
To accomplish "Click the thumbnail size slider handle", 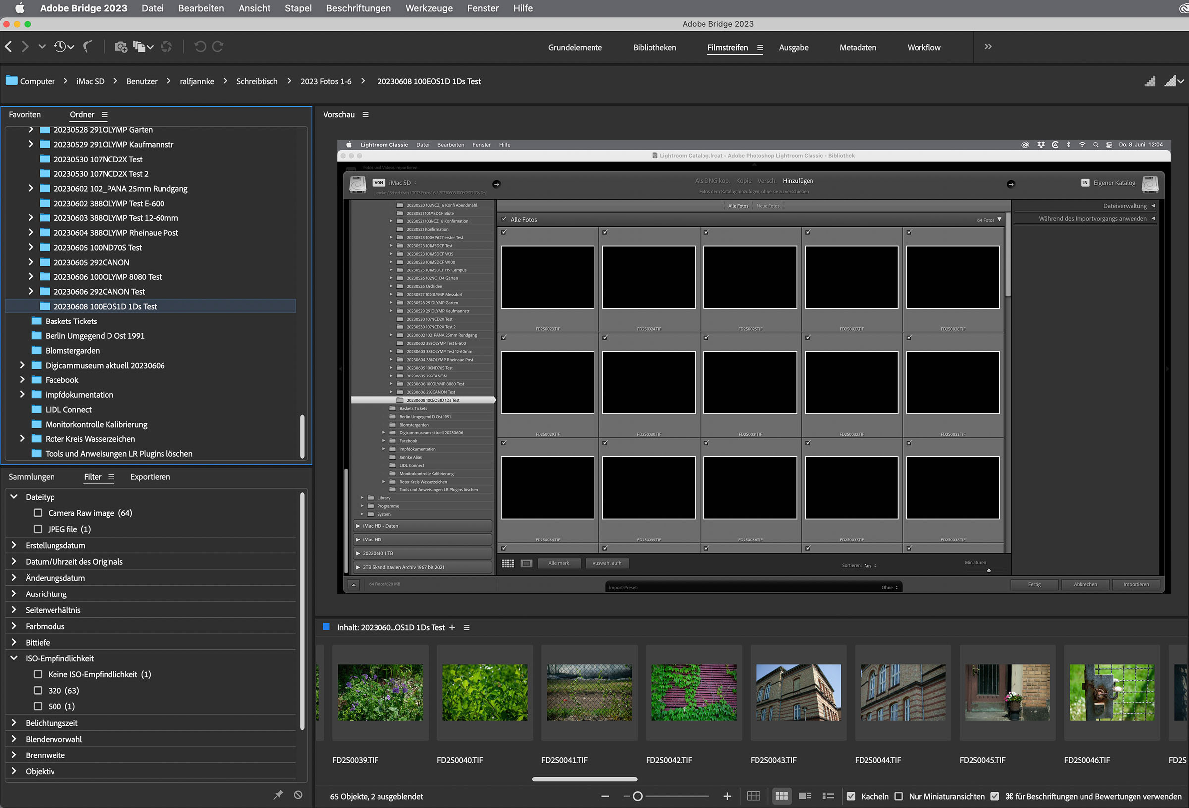I will [638, 796].
